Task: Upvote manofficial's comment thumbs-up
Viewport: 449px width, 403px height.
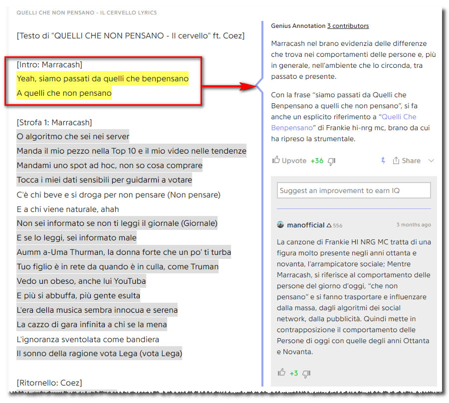Action: (281, 373)
